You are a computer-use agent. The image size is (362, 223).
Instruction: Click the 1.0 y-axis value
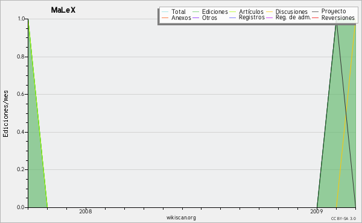click(21, 19)
